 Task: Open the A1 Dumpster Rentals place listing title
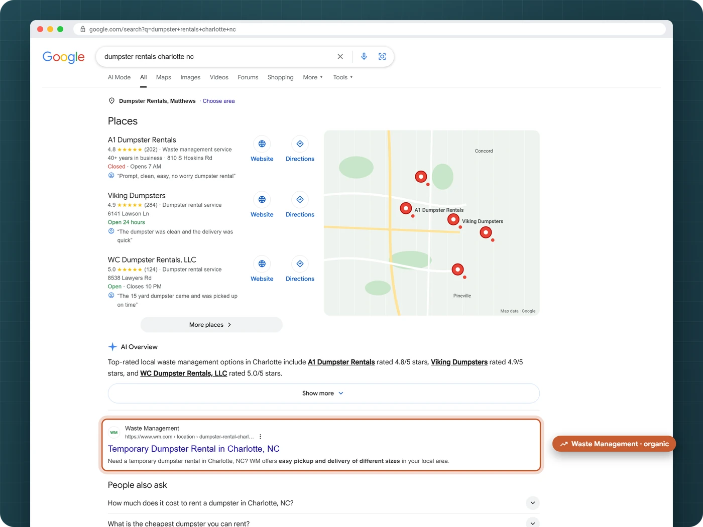pyautogui.click(x=142, y=140)
